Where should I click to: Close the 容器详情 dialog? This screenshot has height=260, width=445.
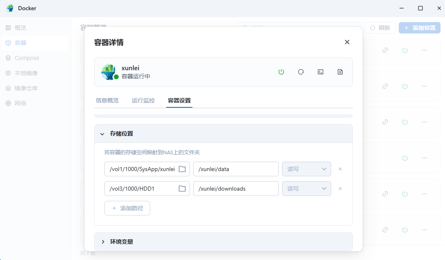347,42
